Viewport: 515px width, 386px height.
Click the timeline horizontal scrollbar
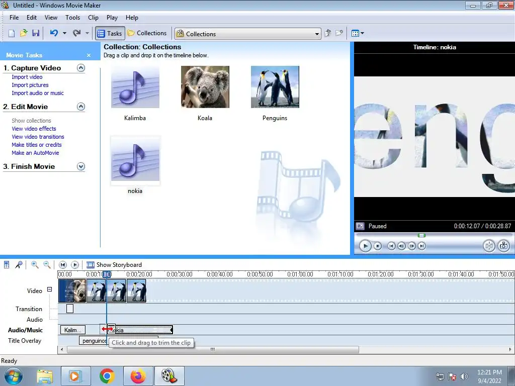pos(213,350)
